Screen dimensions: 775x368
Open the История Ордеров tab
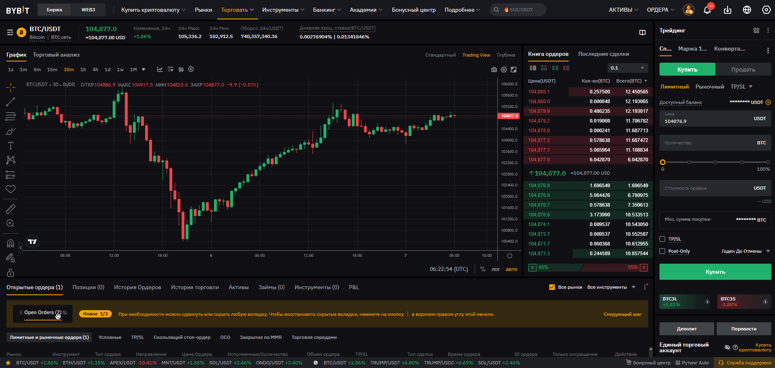(137, 287)
